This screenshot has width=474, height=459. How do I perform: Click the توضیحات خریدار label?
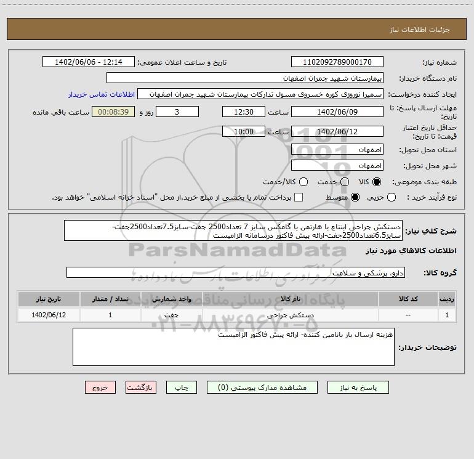pyautogui.click(x=427, y=347)
